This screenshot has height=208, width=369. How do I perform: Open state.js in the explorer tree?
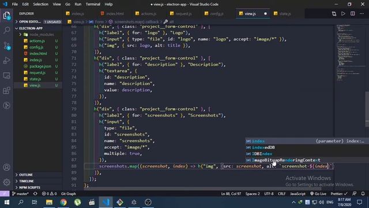coord(38,79)
